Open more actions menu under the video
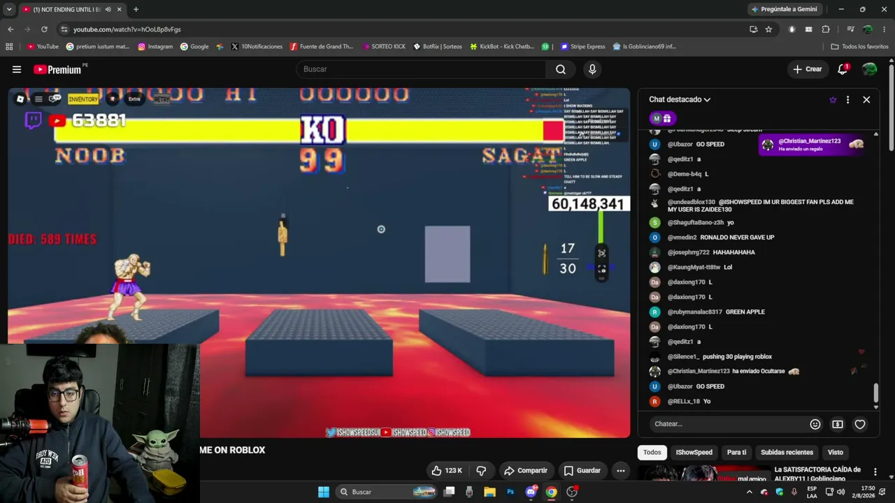895x503 pixels. click(x=620, y=471)
